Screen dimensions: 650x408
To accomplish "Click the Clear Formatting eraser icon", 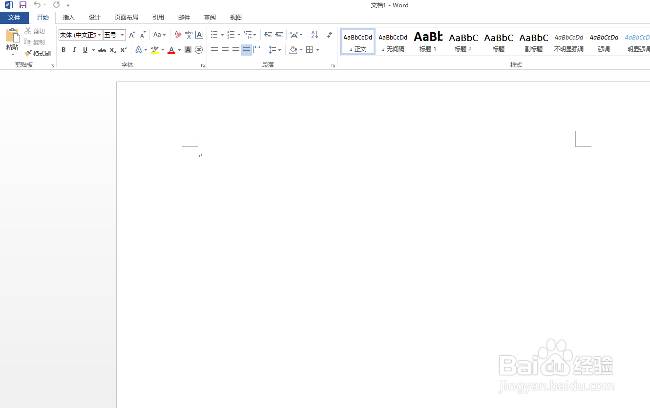I will click(x=178, y=35).
